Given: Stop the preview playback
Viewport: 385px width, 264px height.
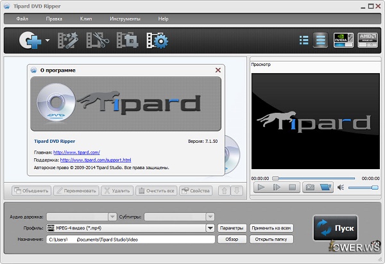Looking at the screenshot, I should [x=292, y=188].
